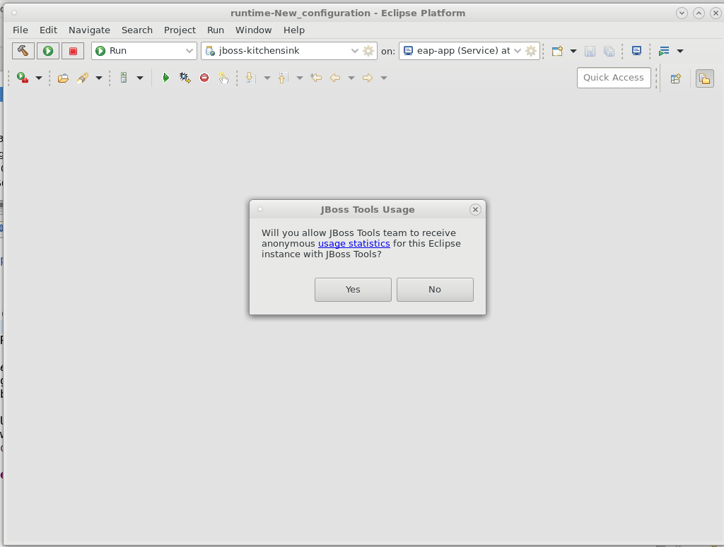Click the Open folder icon

click(x=63, y=78)
